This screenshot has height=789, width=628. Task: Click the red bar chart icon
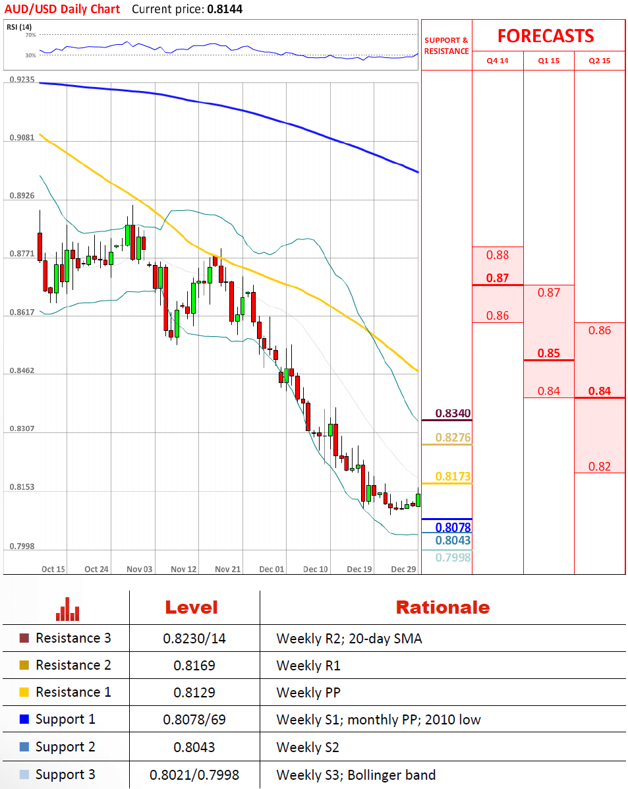point(67,609)
